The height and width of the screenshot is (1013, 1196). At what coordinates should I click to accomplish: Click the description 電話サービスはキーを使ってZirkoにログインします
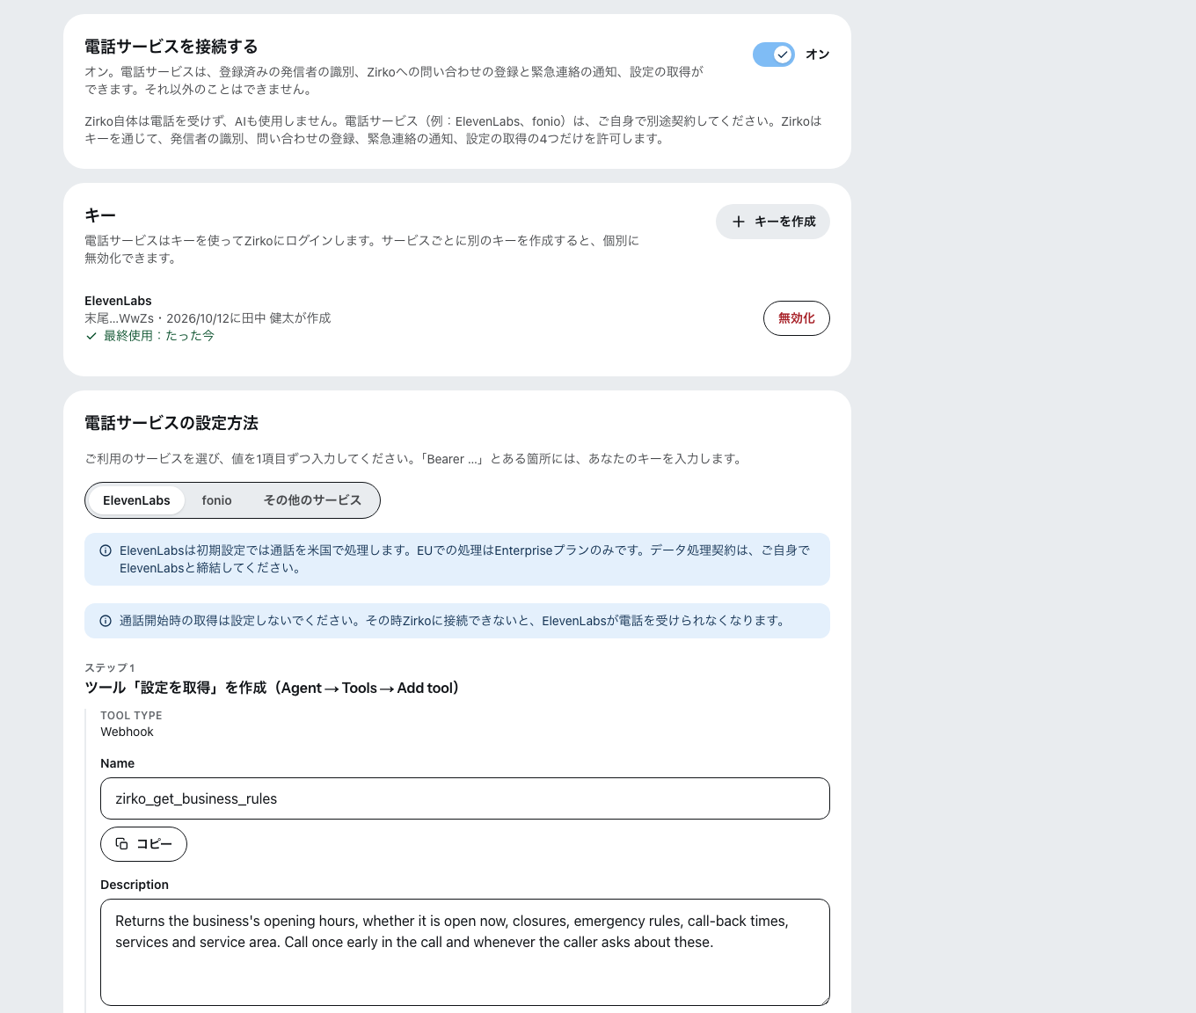[361, 250]
